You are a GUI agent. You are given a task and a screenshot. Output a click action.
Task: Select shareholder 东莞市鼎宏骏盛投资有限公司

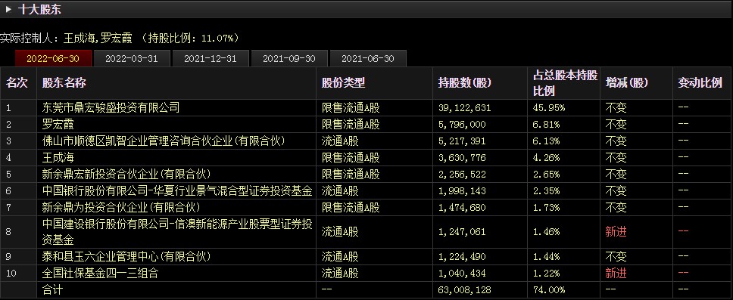point(111,108)
